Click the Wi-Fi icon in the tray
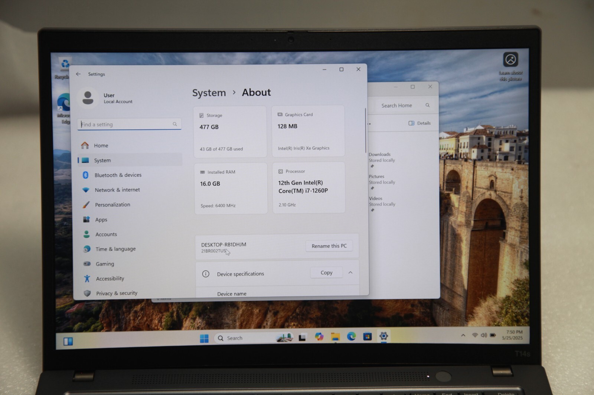 click(x=475, y=335)
